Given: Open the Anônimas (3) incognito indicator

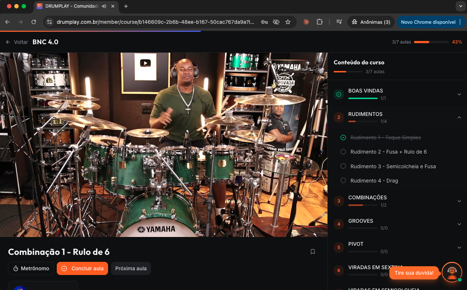Looking at the screenshot, I should [371, 22].
